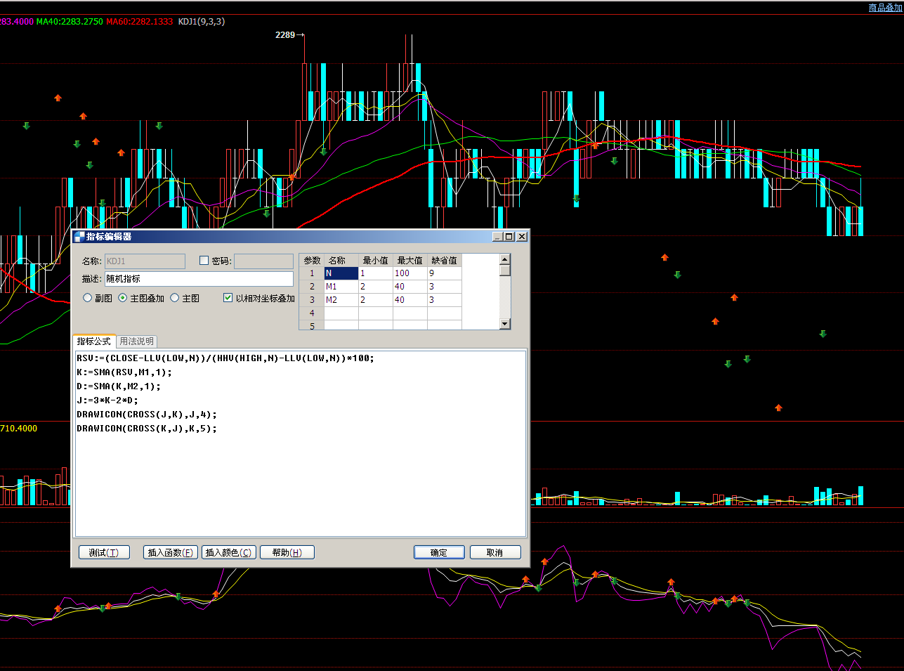
Task: Click the 商品叠加 link at top right
Action: click(x=884, y=8)
